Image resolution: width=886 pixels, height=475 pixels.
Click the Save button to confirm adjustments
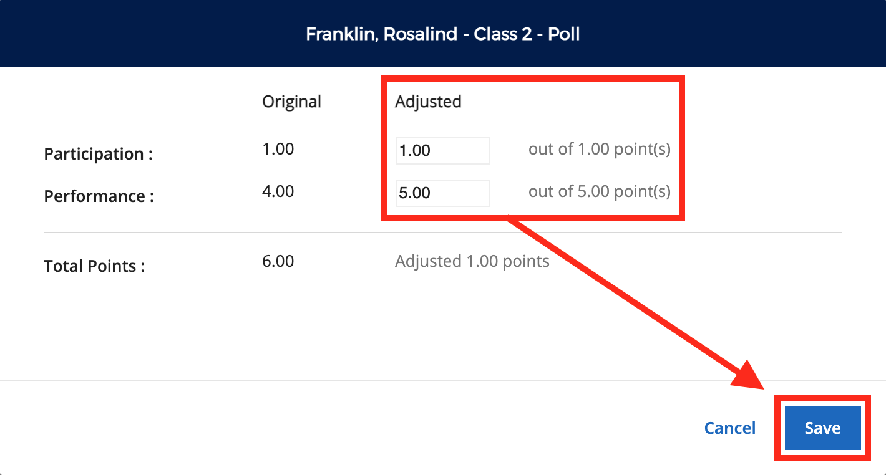[x=822, y=428]
